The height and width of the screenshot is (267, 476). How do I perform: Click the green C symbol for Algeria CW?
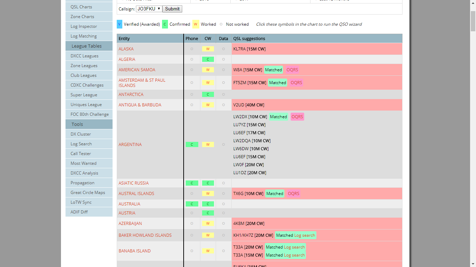click(x=208, y=59)
